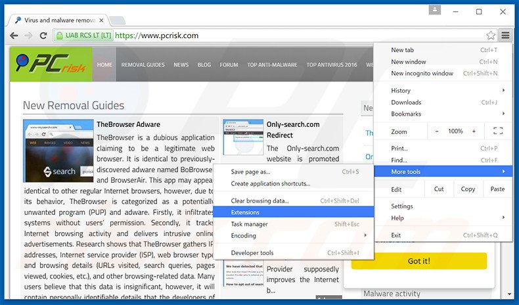Choose Find... from the menu
The width and height of the screenshot is (519, 305).
(443, 160)
